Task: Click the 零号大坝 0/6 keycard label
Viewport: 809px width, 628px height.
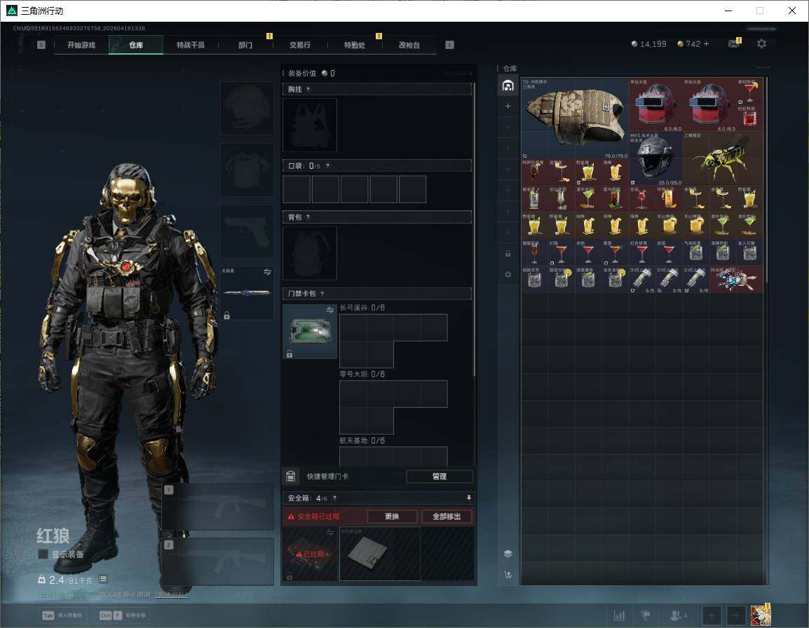Action: [362, 374]
